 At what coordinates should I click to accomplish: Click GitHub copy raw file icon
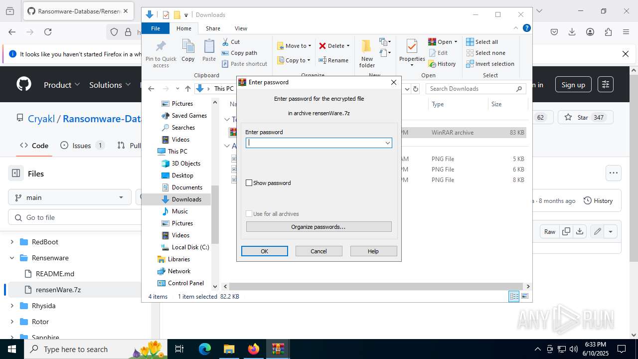(x=566, y=231)
